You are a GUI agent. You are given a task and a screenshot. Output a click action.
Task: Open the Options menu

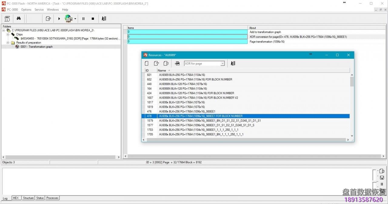(26, 9)
